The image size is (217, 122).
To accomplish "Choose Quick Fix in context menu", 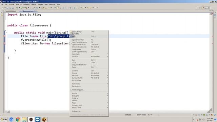I will tap(89, 71).
